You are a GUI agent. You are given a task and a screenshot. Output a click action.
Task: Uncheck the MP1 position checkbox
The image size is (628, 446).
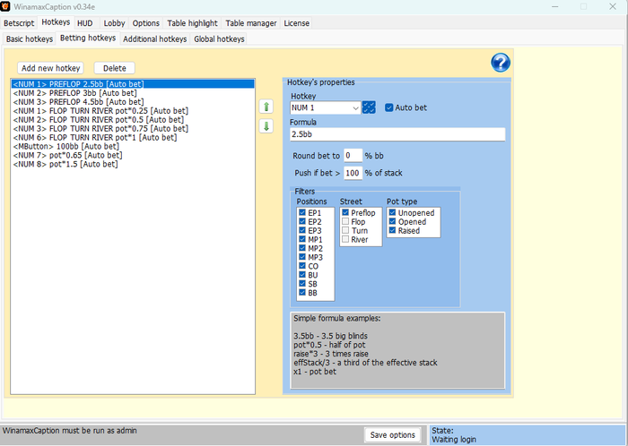pos(302,239)
